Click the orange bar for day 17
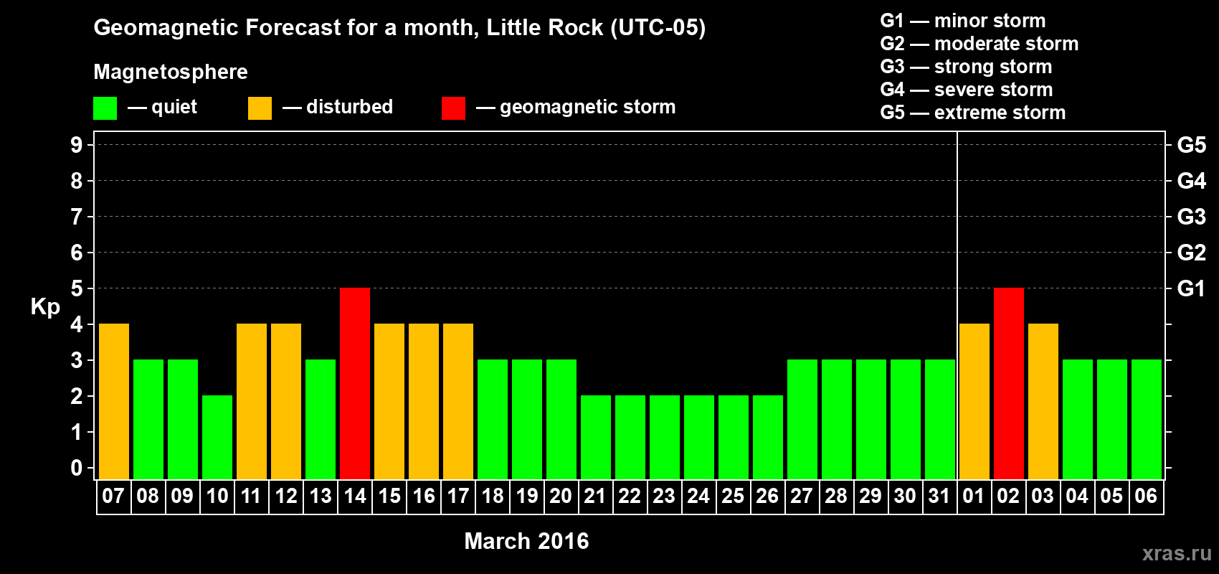 click(458, 402)
